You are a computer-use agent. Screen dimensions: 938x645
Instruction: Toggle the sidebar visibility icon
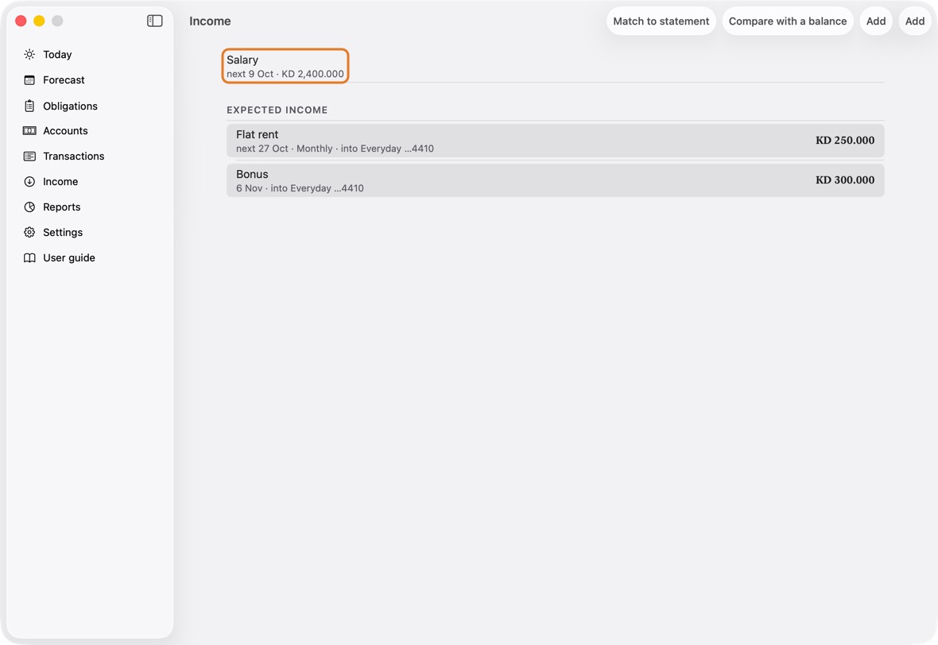[x=155, y=21]
